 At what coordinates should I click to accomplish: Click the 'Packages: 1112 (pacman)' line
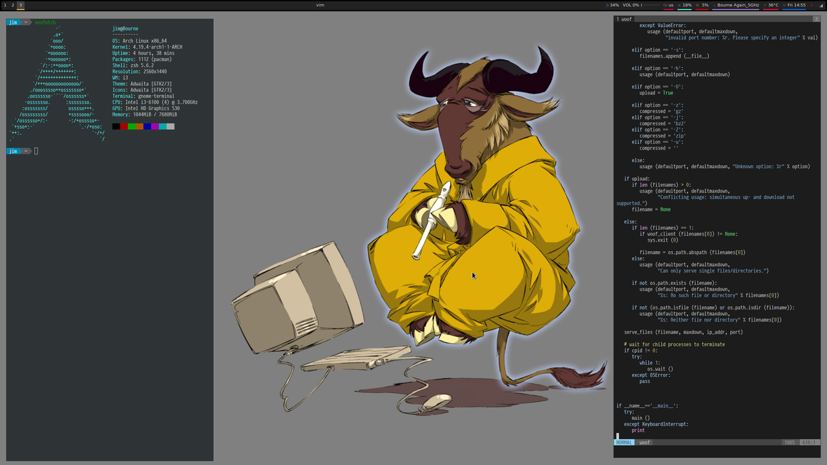[142, 59]
